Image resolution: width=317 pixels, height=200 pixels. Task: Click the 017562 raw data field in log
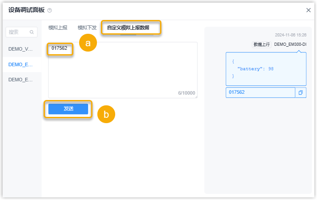tap(260, 92)
